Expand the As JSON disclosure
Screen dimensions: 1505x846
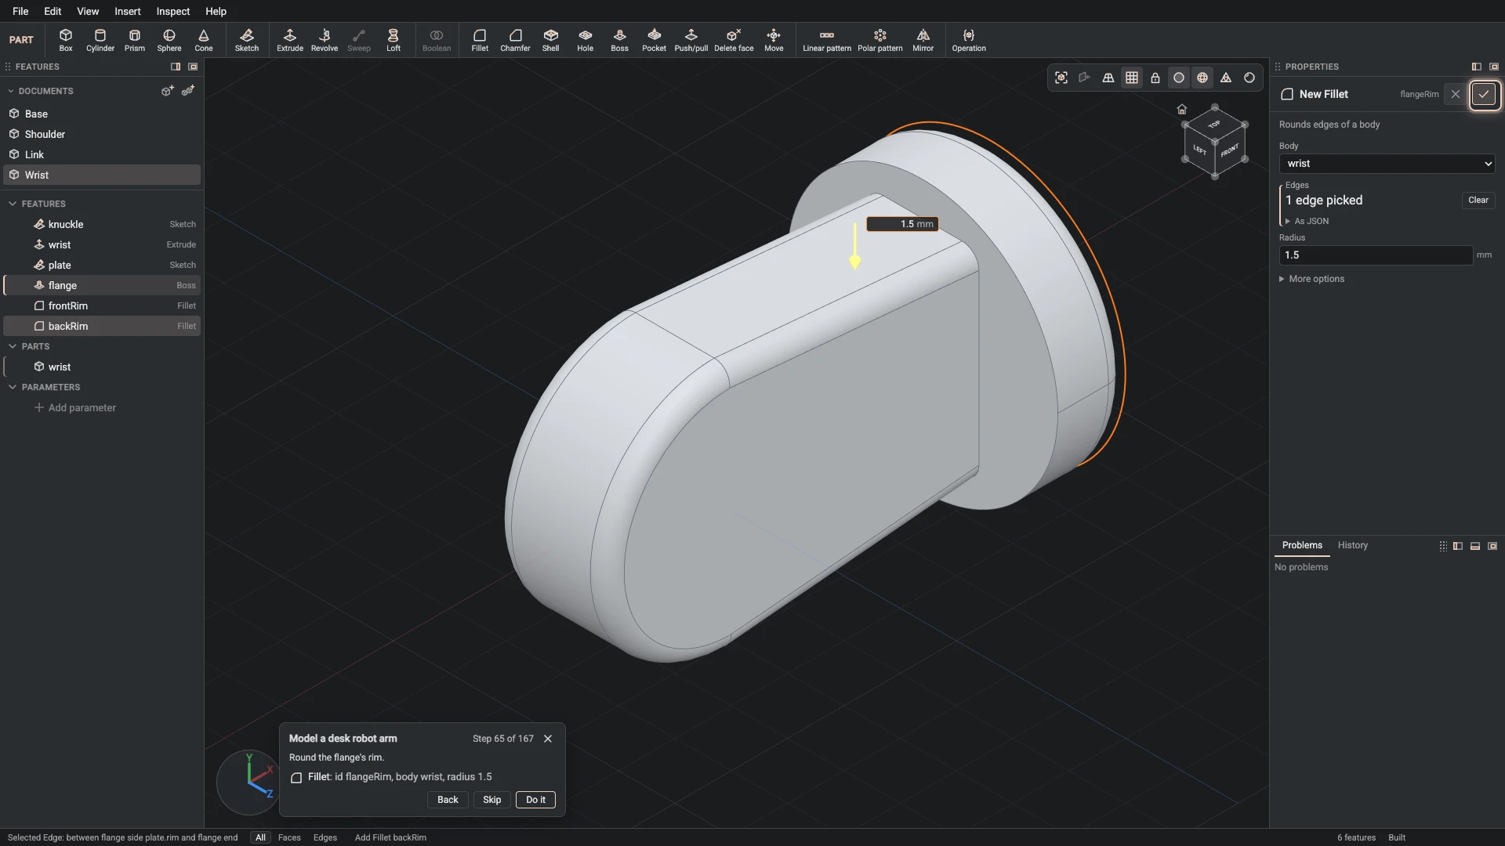pos(1307,222)
